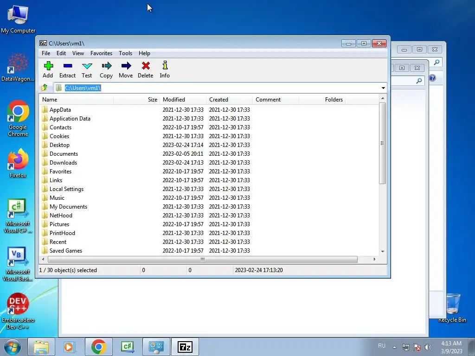The image size is (475, 356).
Task: Launch Embarcadero Dev-C++ desktop shortcut
Action: (18, 311)
